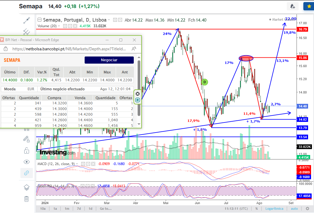Open the Go to... date picker

click(x=106, y=209)
